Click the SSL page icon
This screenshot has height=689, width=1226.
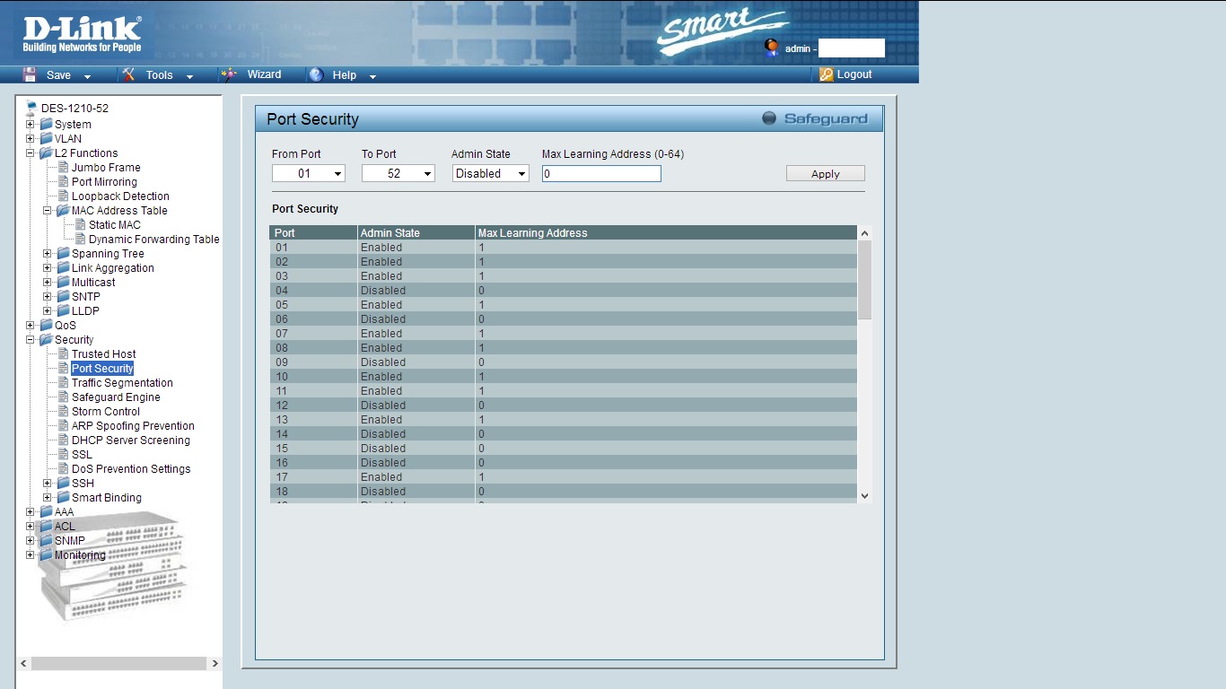(63, 454)
